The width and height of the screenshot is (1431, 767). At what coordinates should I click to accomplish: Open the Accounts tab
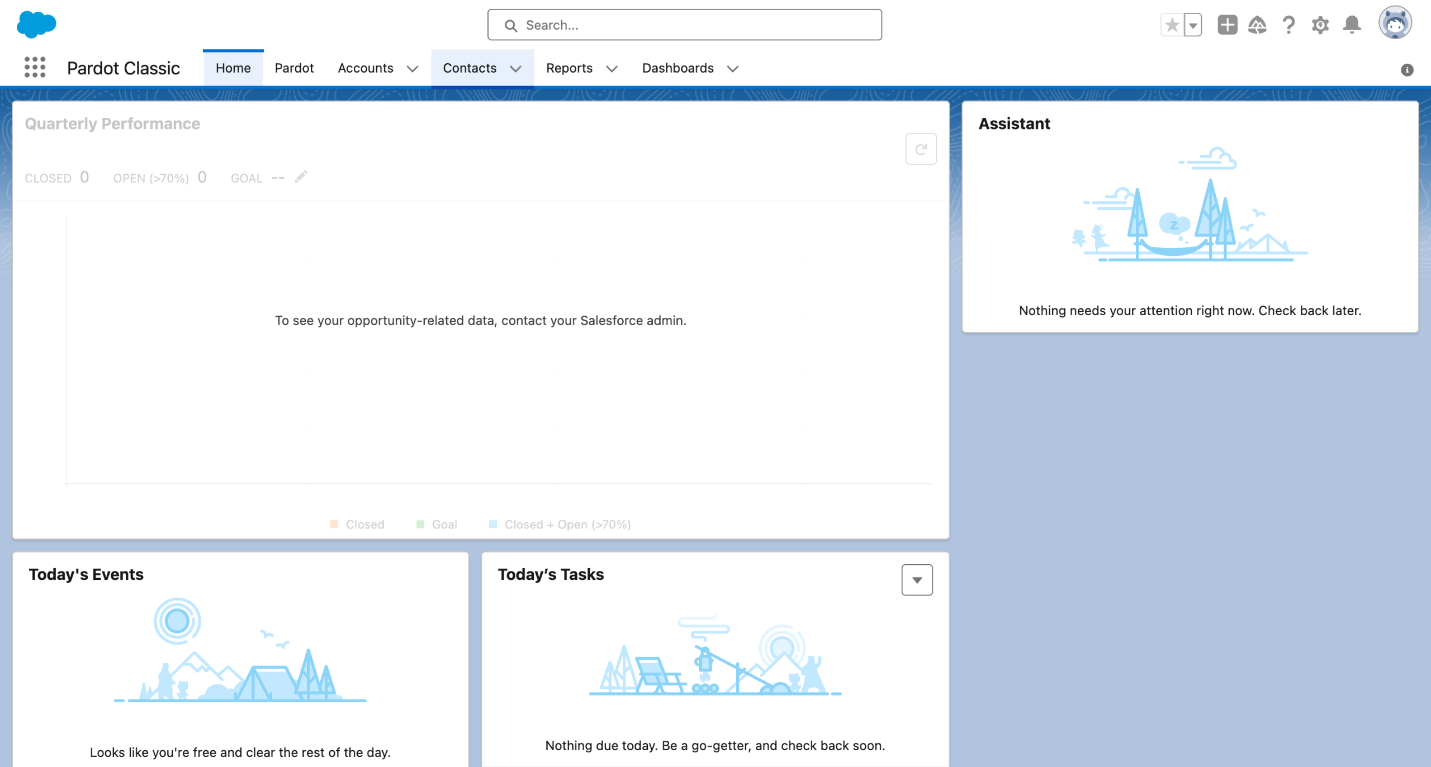366,68
